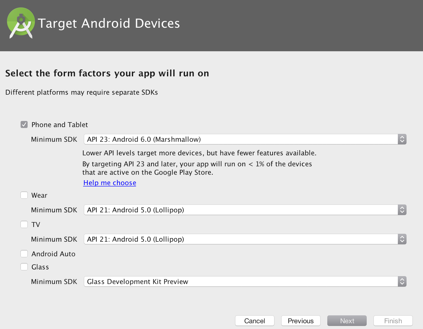Tick the Android Auto checkbox

pos(24,254)
